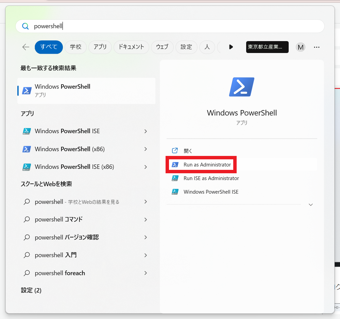Click the Windows PowerShell ISE (x86) icon
Screen dimensions: 340x319
point(27,167)
